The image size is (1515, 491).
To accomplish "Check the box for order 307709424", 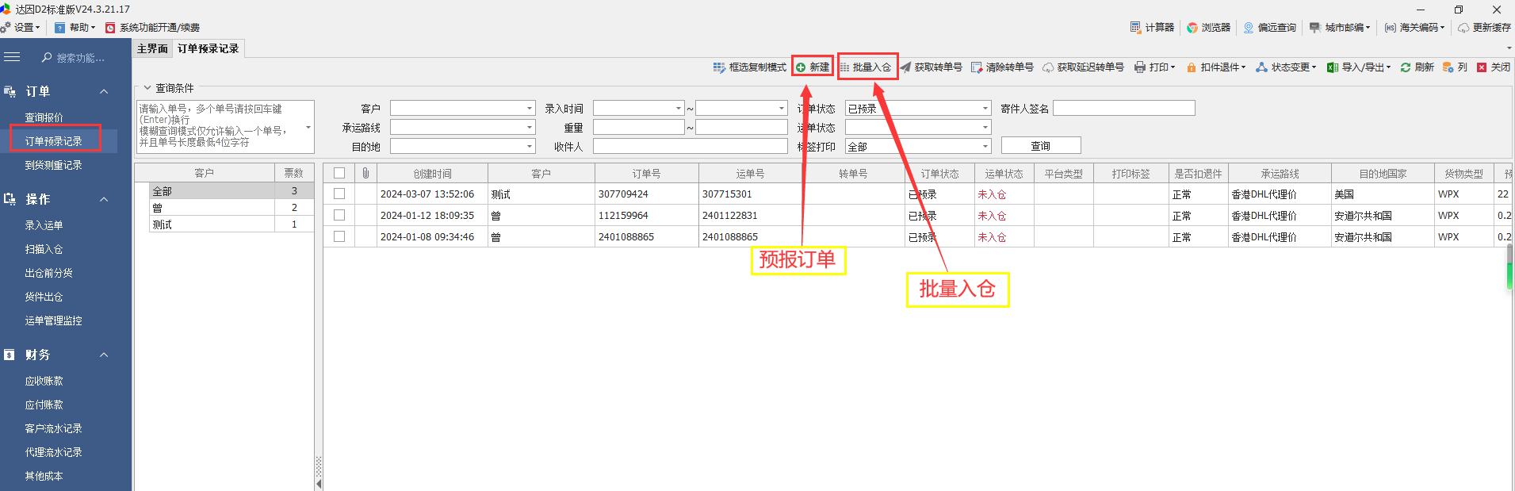I will (x=339, y=194).
